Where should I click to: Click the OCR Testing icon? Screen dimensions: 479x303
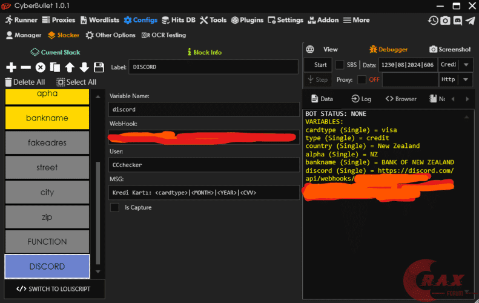click(146, 35)
